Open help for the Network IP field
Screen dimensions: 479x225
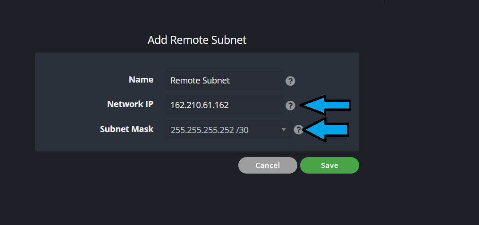[x=291, y=106]
